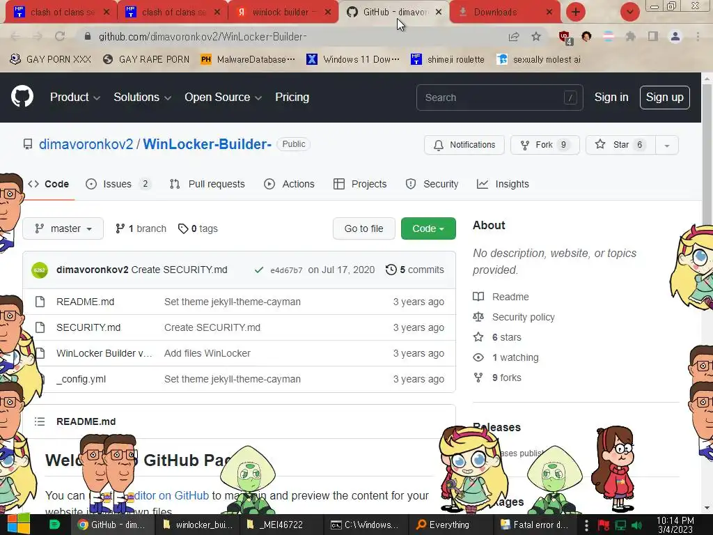Click the Sign up button
This screenshot has width=713, height=535.
[x=665, y=98]
